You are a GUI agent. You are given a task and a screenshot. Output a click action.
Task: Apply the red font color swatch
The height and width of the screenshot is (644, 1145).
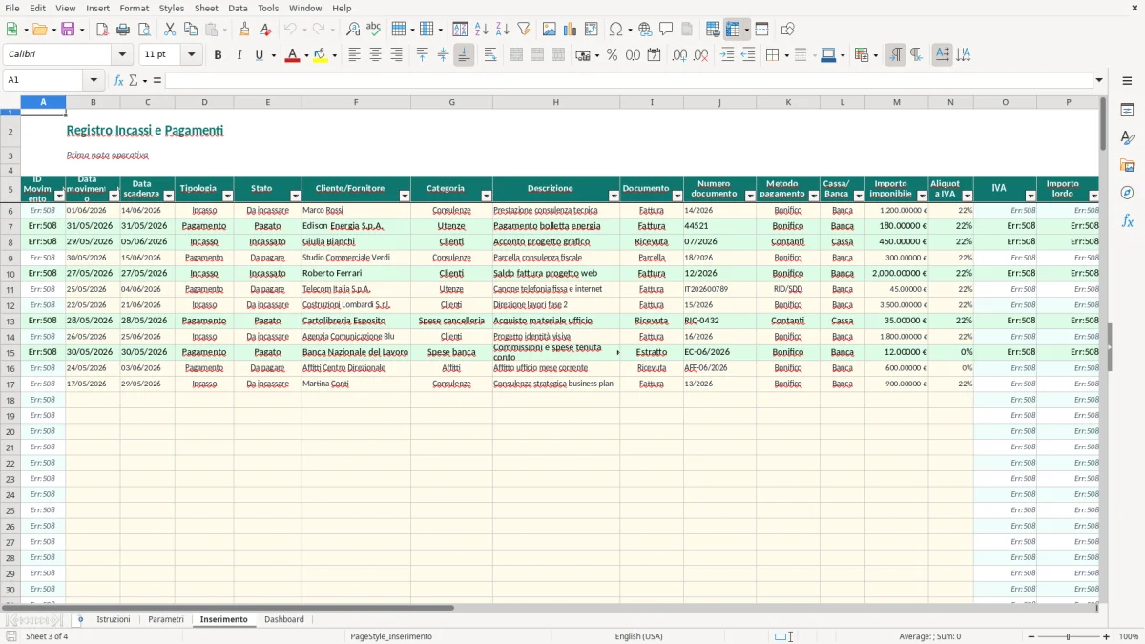click(292, 55)
